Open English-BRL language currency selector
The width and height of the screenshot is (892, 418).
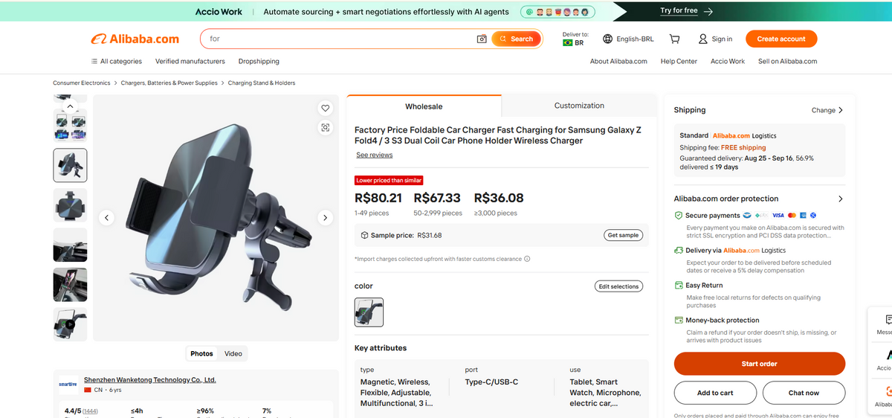pos(628,39)
